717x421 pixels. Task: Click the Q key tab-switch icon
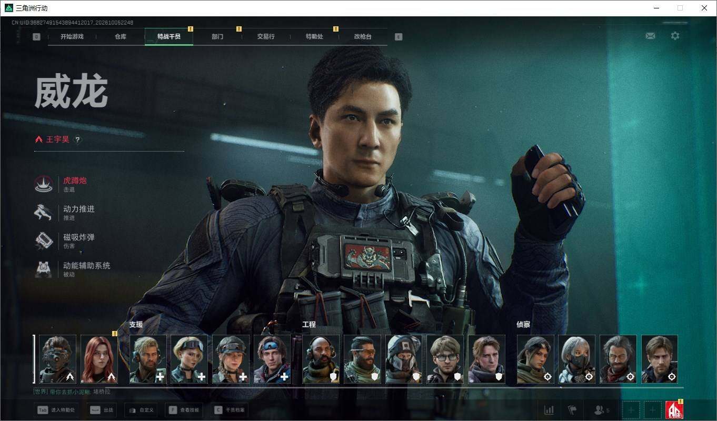[x=36, y=37]
